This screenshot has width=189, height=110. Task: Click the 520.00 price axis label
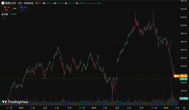click(184, 25)
